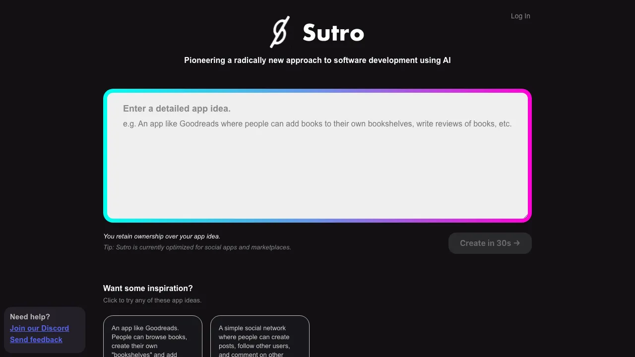
Task: Click the 'Want some inspiration?' heading
Action: coord(148,288)
